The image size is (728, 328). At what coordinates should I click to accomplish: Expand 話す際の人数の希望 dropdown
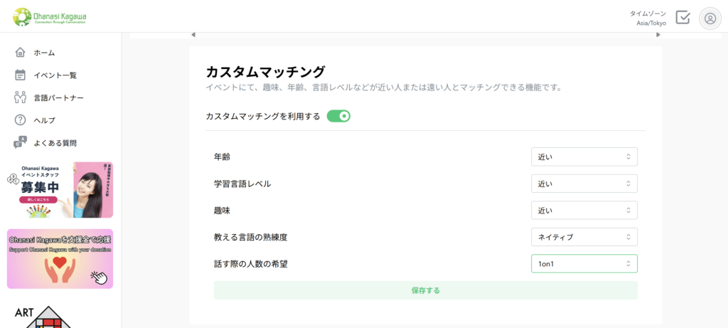584,264
